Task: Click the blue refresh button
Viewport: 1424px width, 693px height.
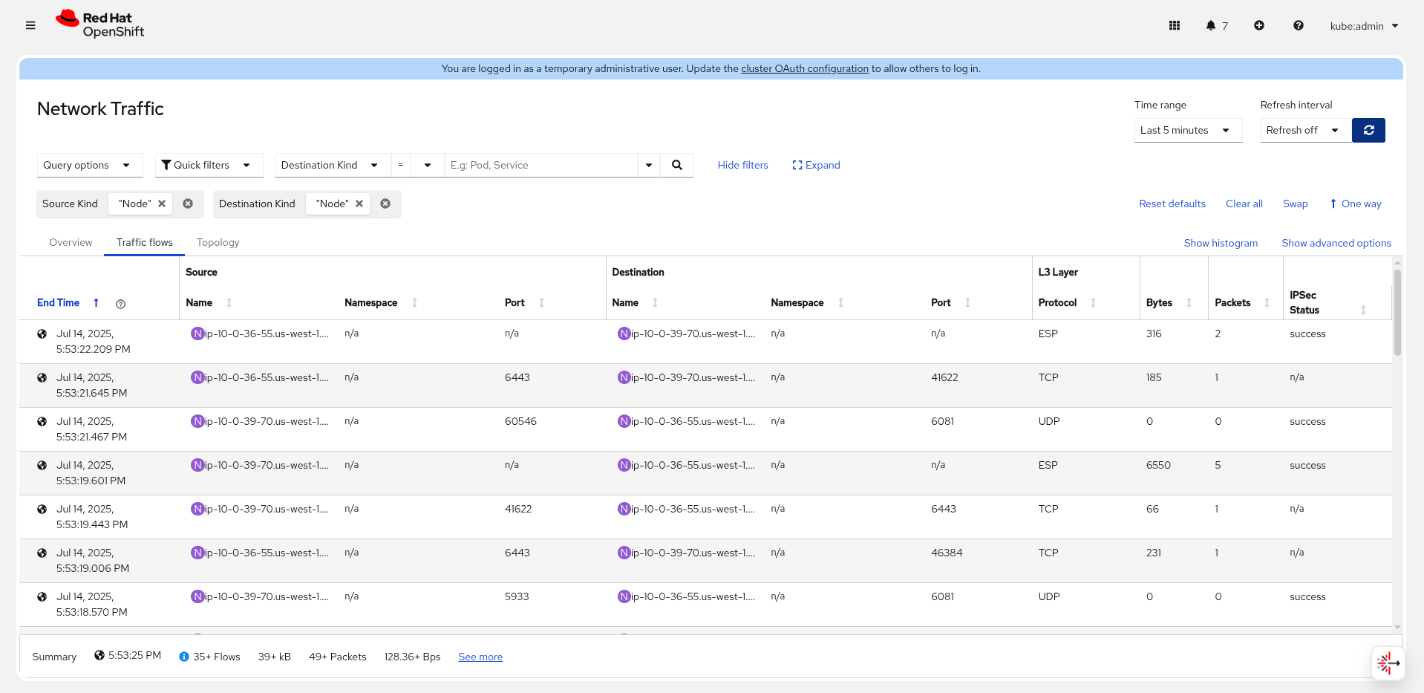Action: click(x=1368, y=130)
